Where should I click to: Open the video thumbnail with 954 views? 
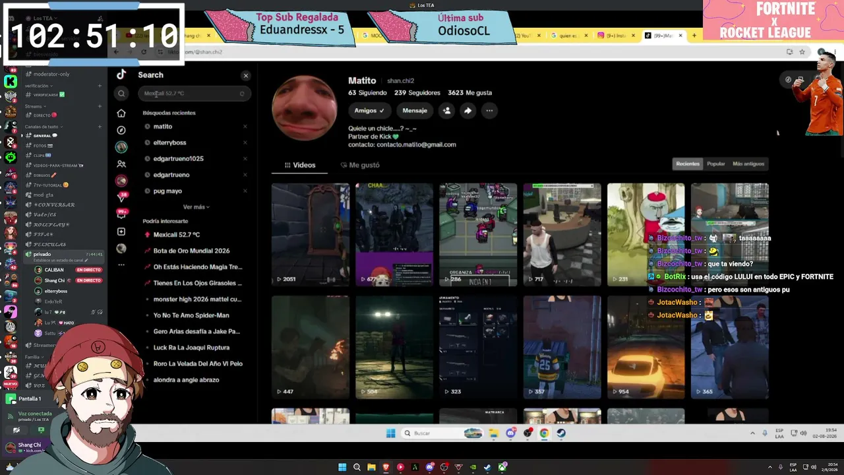click(x=646, y=347)
